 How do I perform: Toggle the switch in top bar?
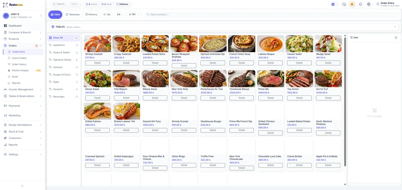(335, 4)
